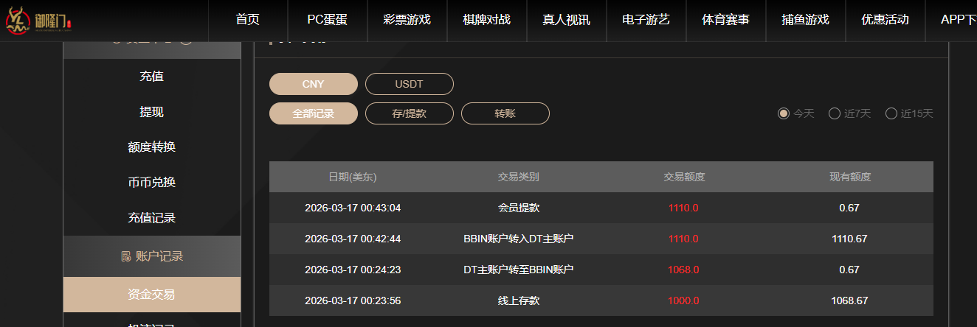The width and height of the screenshot is (977, 327).
Task: Click the 1000.0 deposit amount
Action: coord(683,300)
